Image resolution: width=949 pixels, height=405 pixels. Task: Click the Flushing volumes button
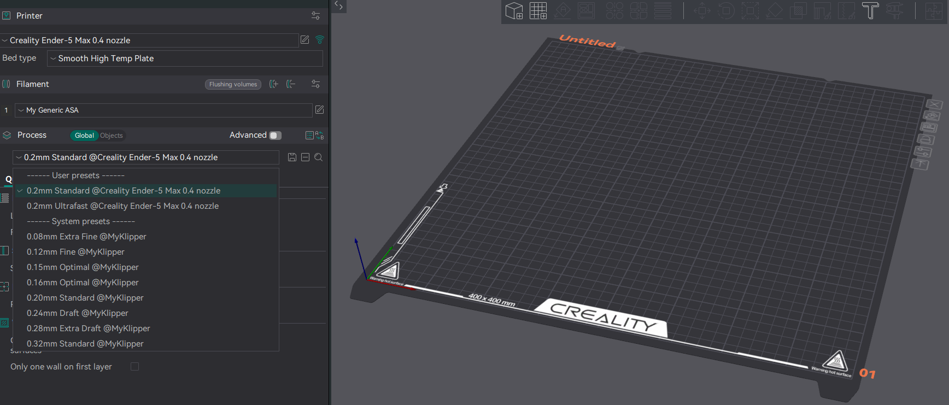pos(233,84)
